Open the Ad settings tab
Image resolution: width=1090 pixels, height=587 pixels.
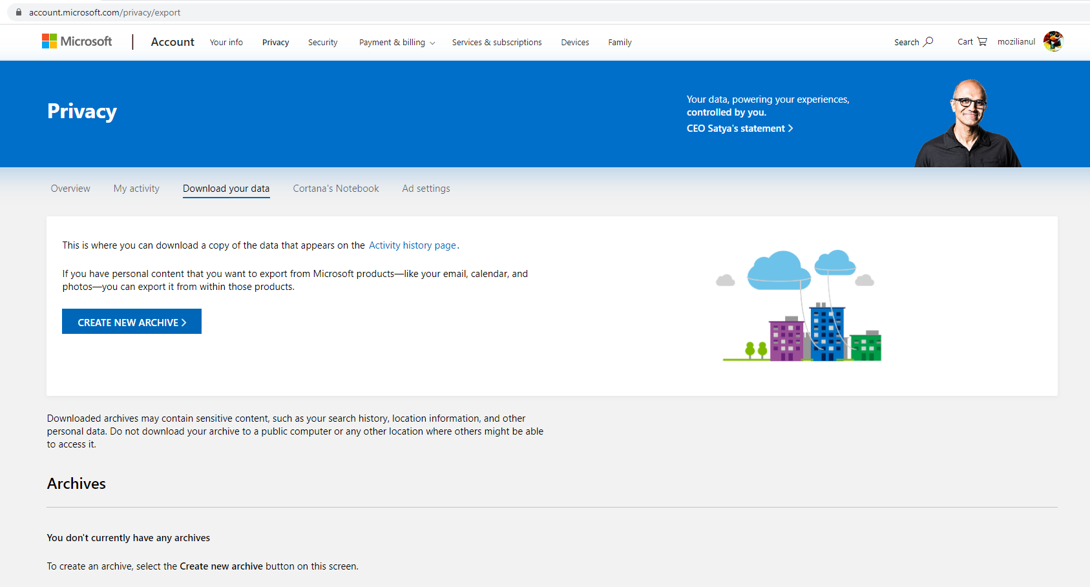(x=426, y=188)
